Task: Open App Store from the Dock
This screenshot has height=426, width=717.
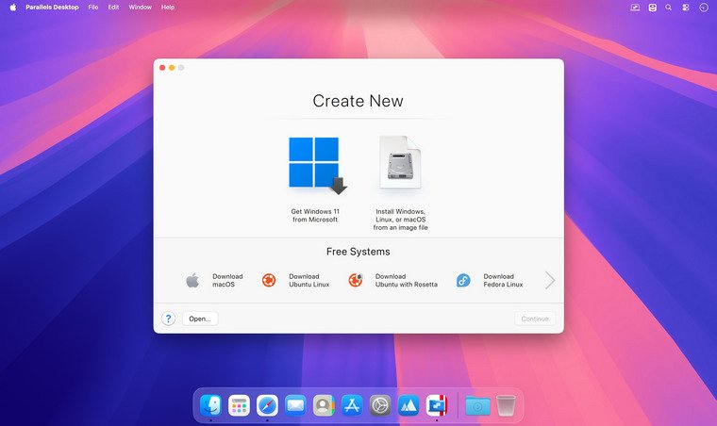Action: coord(352,405)
